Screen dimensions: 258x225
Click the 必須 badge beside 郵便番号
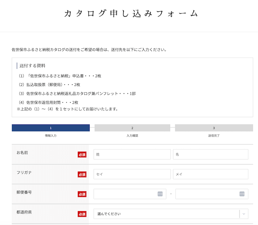82,194
